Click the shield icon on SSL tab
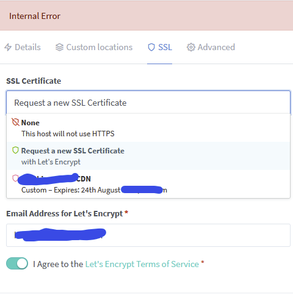 (151, 47)
